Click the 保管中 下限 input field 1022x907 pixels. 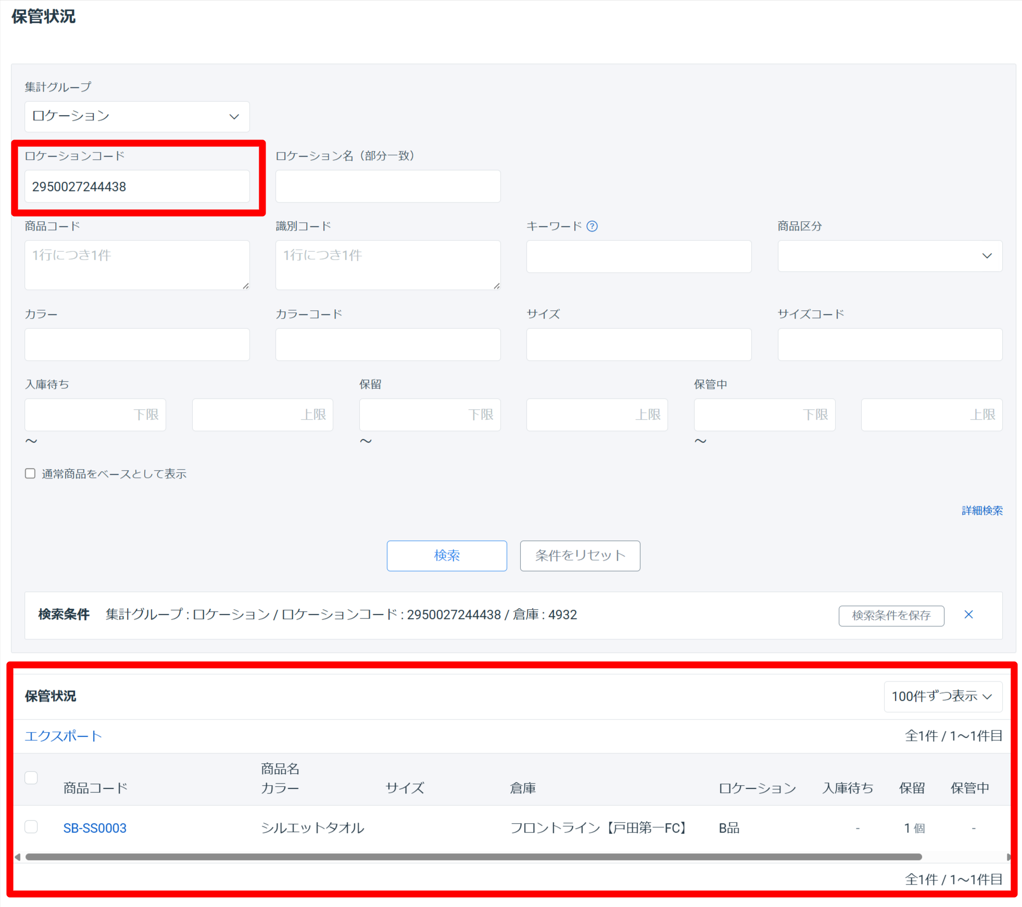[765, 414]
